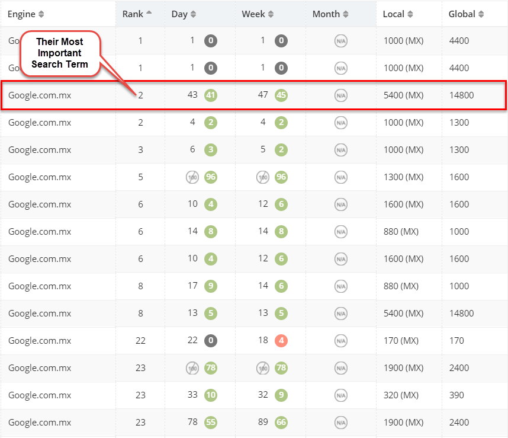This screenshot has width=508, height=438.
Task: Click the grey 0 badge beside day 22
Action: point(211,340)
